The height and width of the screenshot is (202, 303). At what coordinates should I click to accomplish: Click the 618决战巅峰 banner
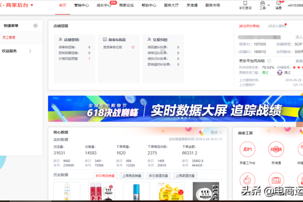[175, 109]
